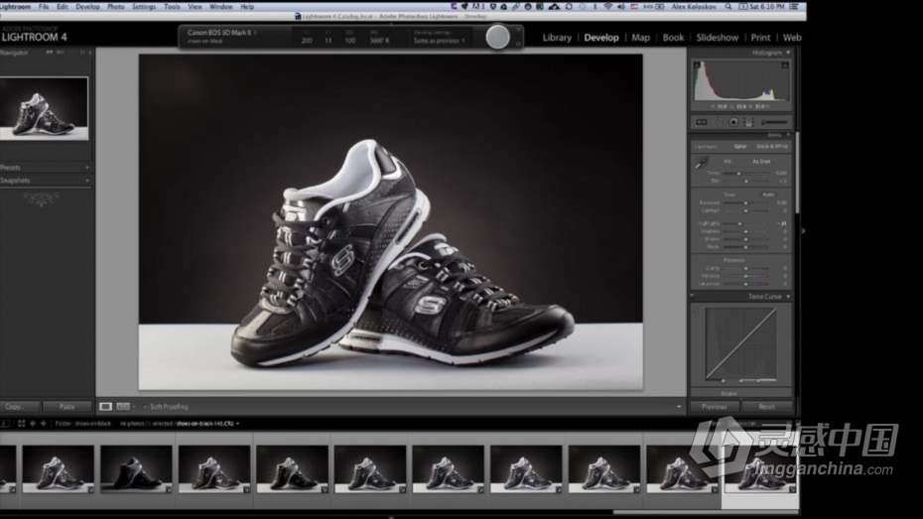
Task: Open the Before/After view options dropdown
Action: point(134,407)
